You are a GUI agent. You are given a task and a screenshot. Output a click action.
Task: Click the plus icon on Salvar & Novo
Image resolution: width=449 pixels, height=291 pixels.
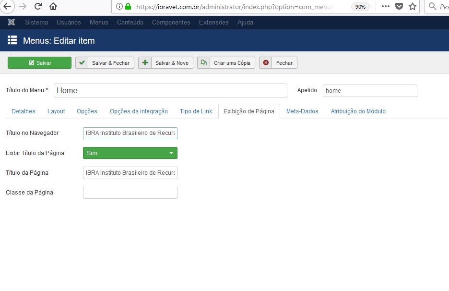coord(144,62)
